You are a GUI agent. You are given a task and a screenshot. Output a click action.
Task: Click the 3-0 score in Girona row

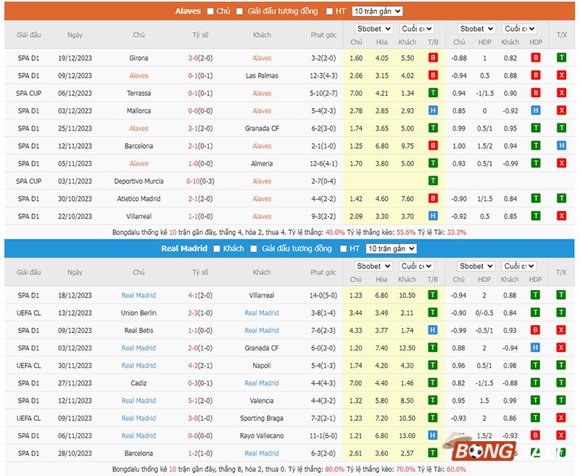(200, 58)
